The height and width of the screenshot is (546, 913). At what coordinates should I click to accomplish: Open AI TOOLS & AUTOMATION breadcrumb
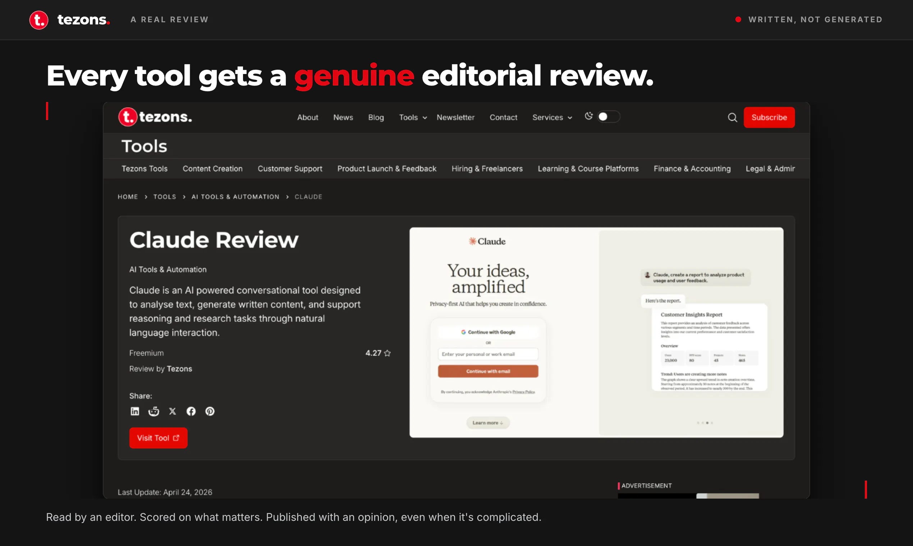235,197
